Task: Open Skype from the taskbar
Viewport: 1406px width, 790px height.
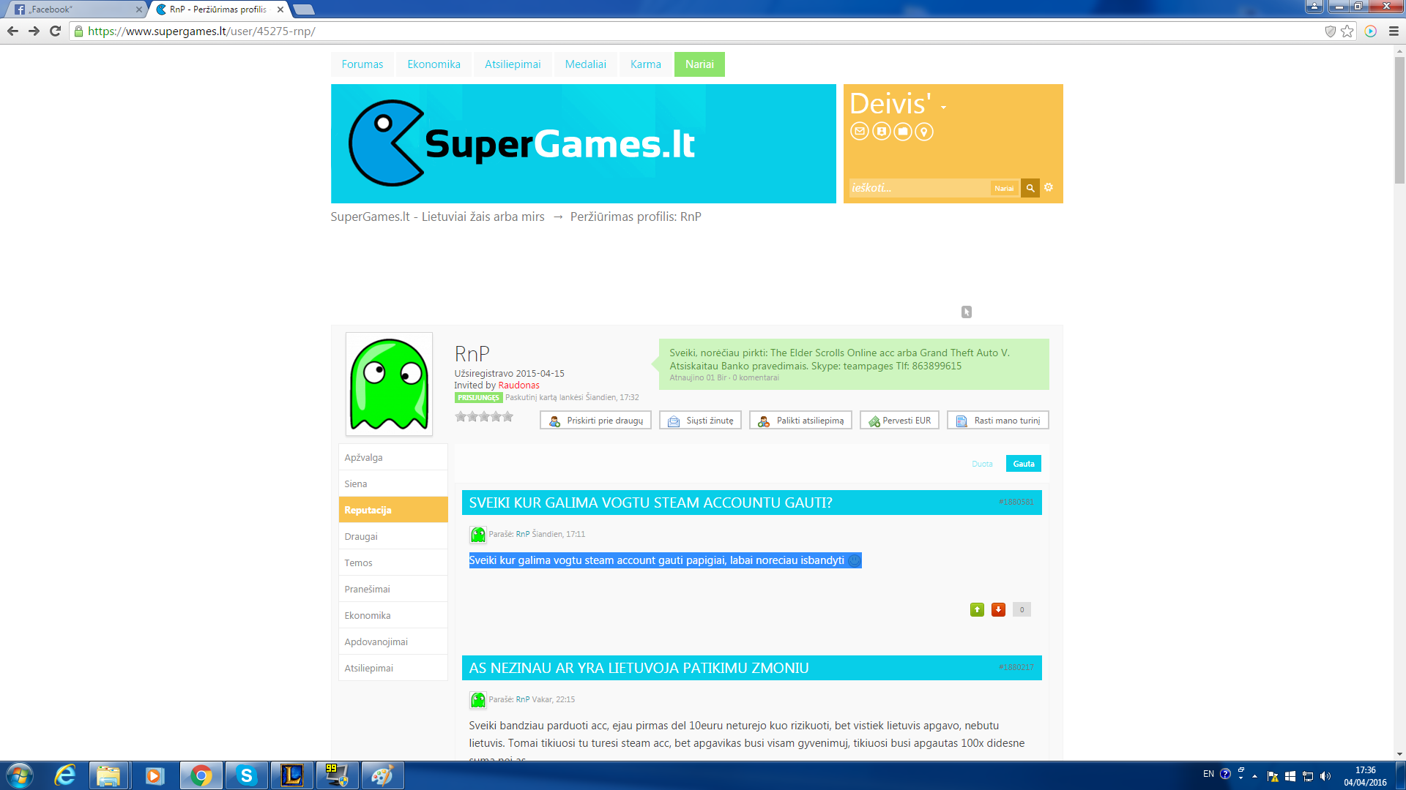Action: pos(246,775)
